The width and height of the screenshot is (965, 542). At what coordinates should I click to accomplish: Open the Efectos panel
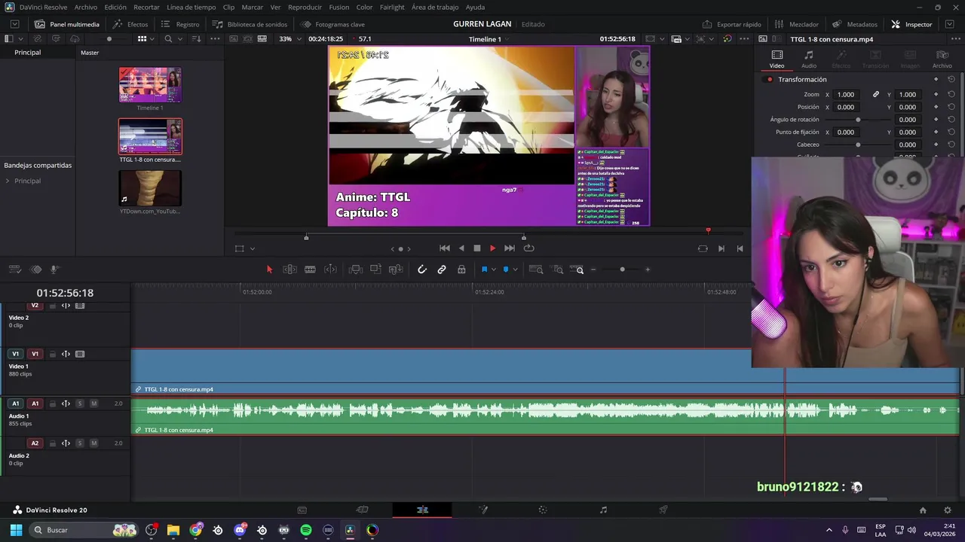(x=130, y=24)
